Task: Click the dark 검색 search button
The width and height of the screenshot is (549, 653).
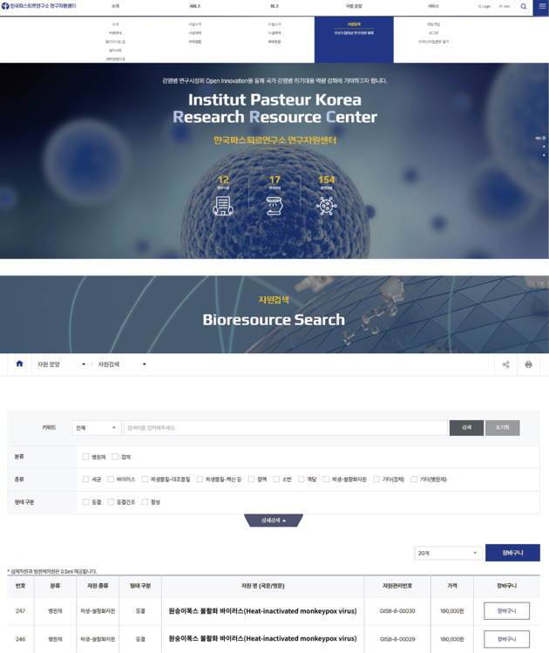Action: pyautogui.click(x=466, y=428)
